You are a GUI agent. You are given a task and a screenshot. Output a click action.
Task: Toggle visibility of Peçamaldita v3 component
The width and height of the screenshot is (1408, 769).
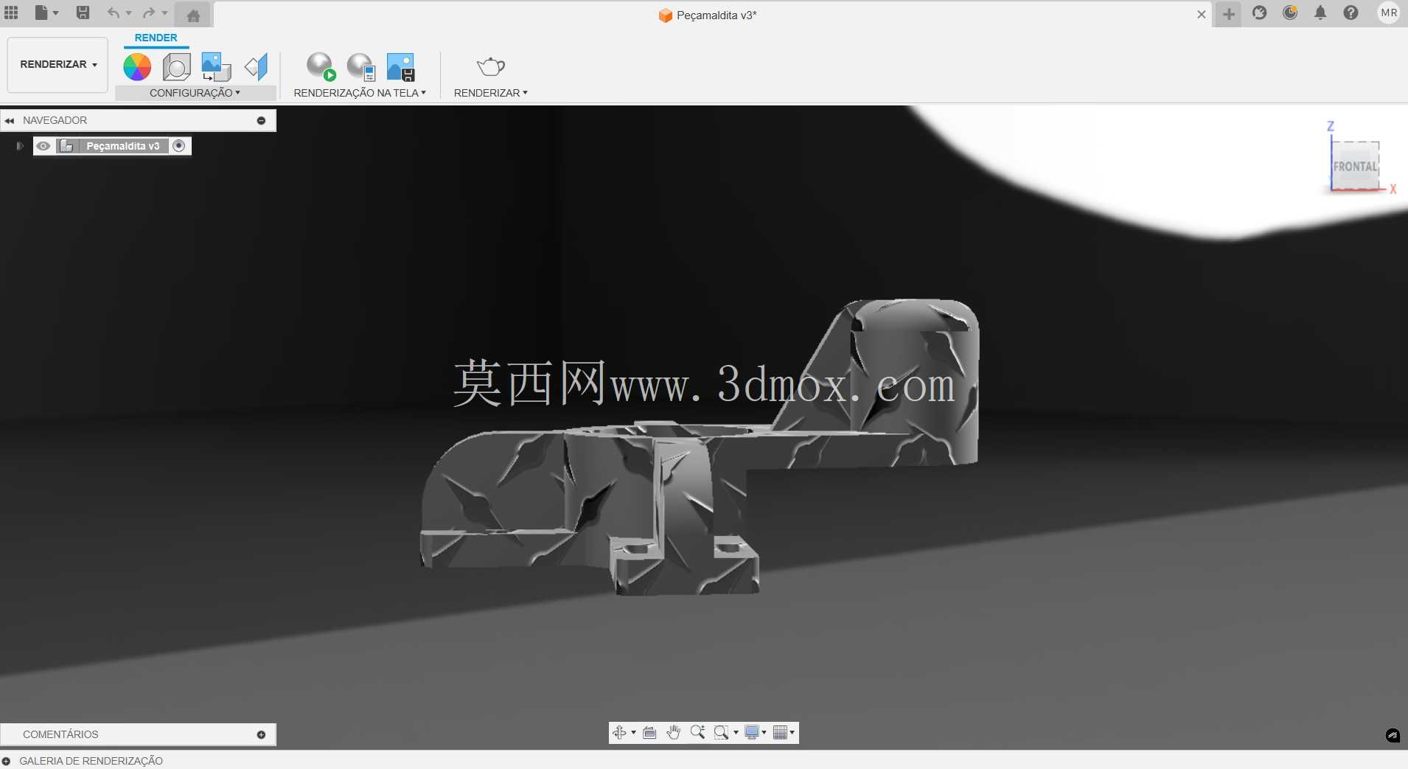click(43, 146)
